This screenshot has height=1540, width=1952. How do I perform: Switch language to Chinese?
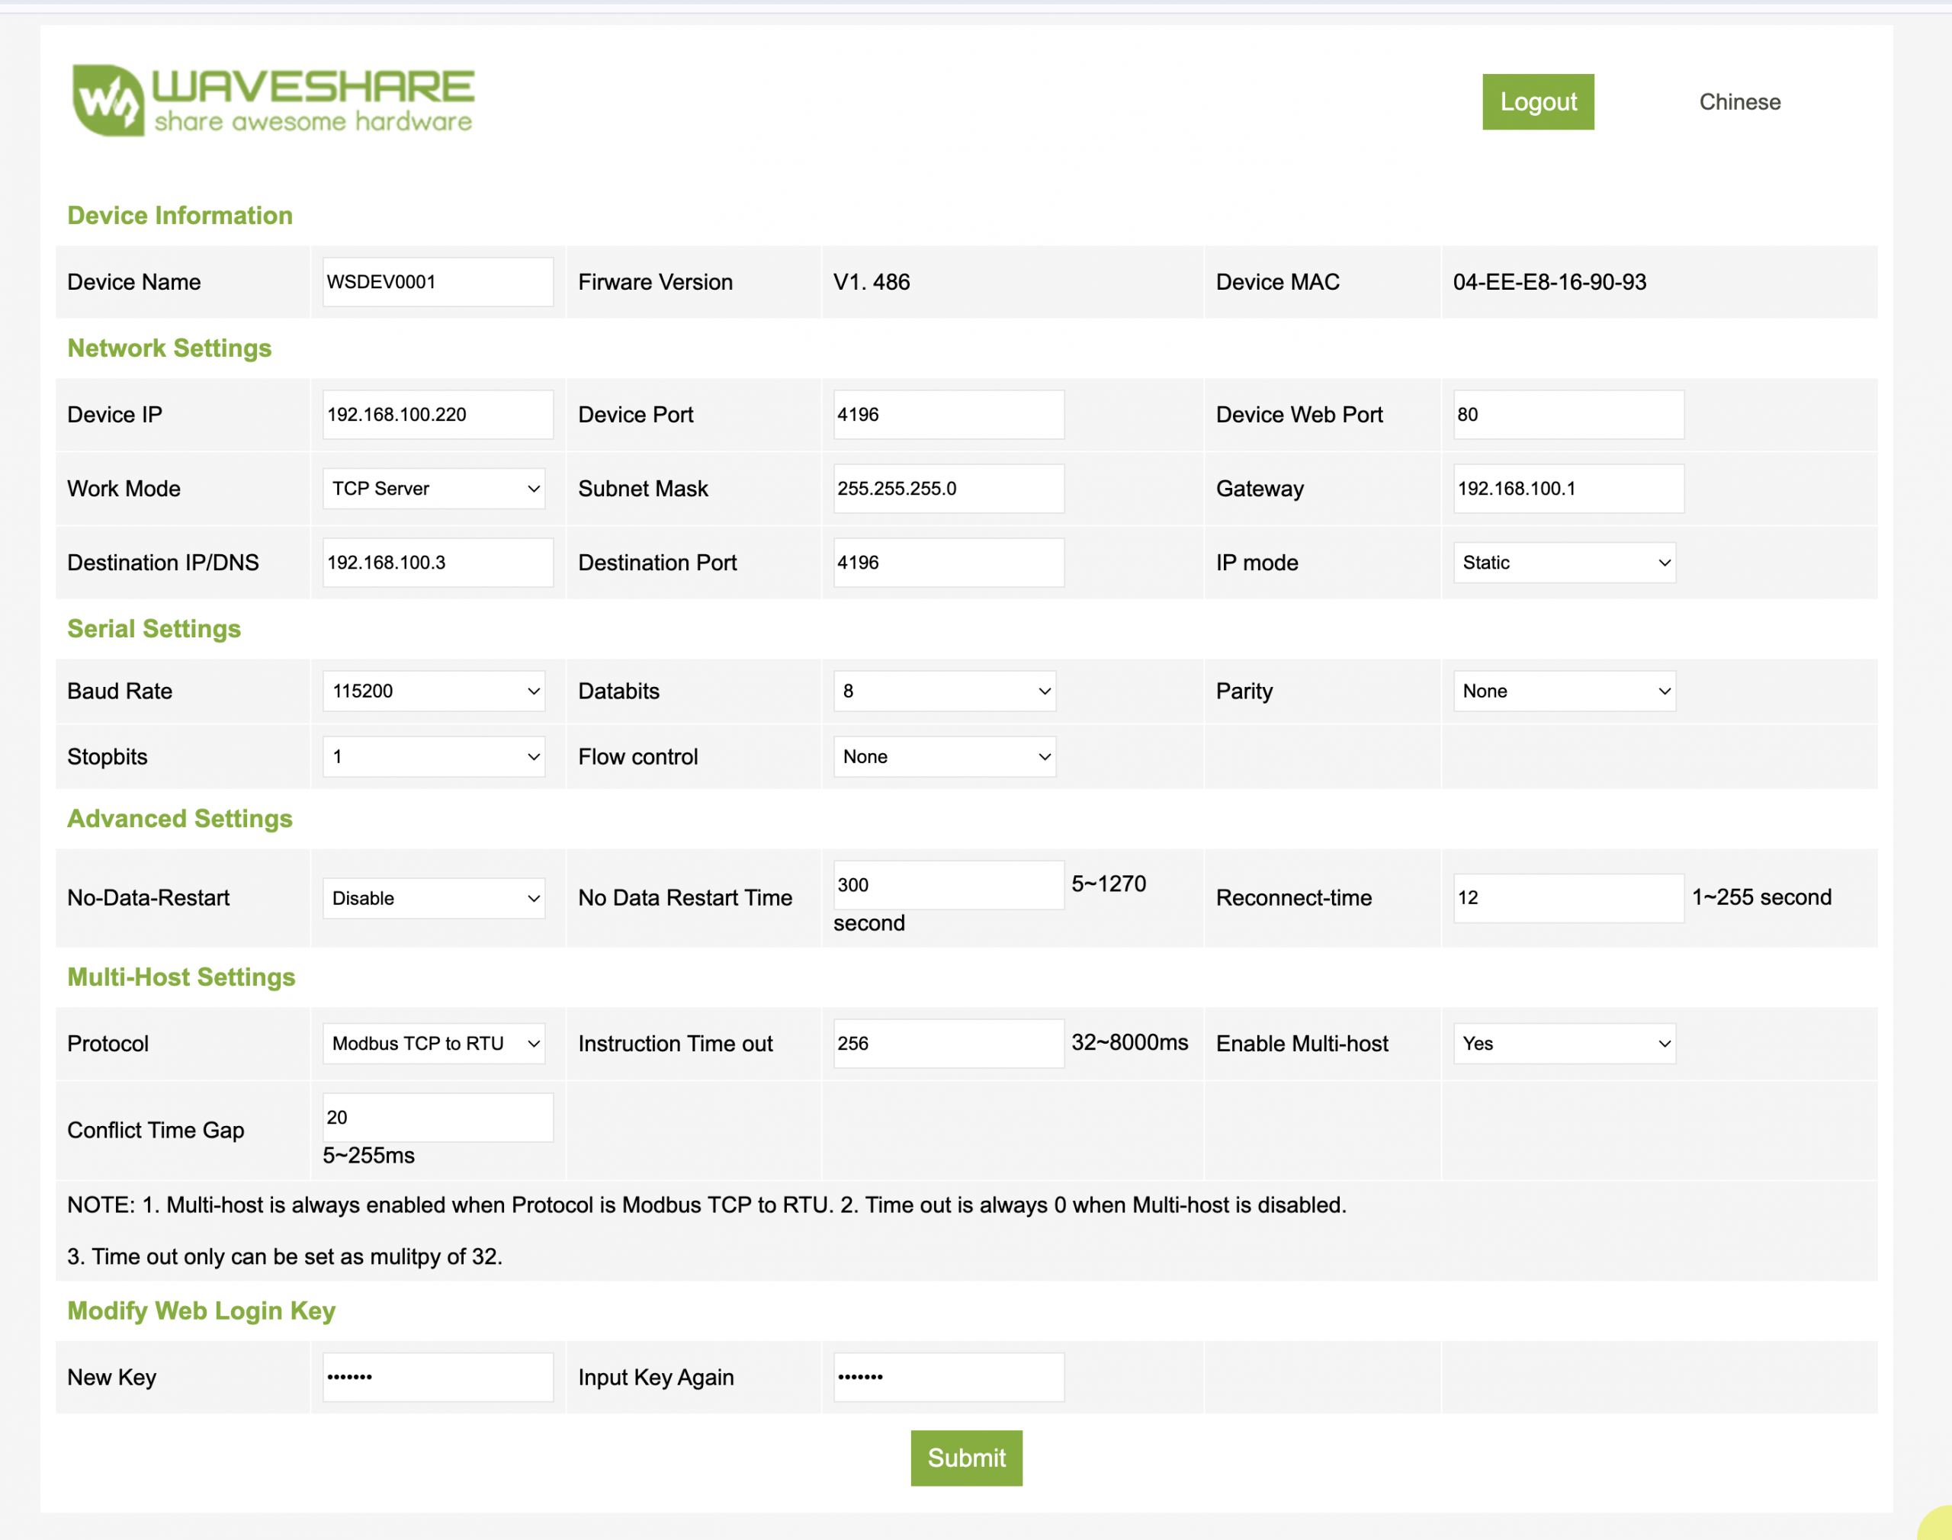pos(1739,102)
